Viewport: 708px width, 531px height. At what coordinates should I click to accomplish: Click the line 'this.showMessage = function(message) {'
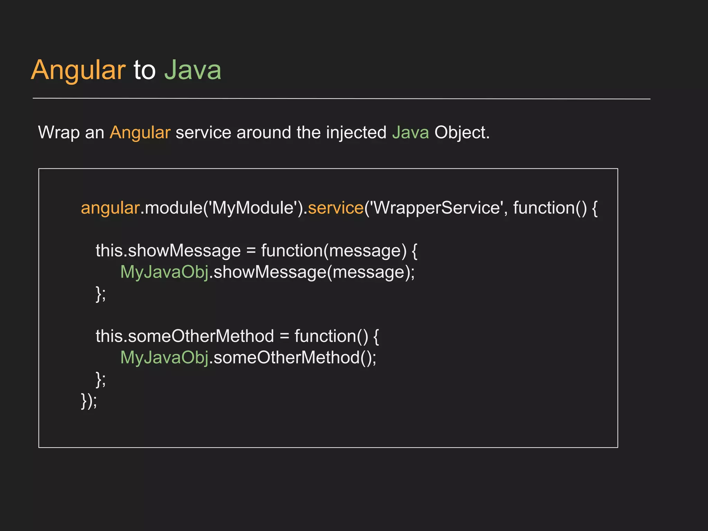(257, 251)
